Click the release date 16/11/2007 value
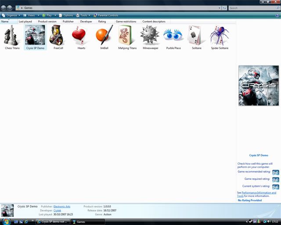The image size is (281, 225). click(x=110, y=210)
